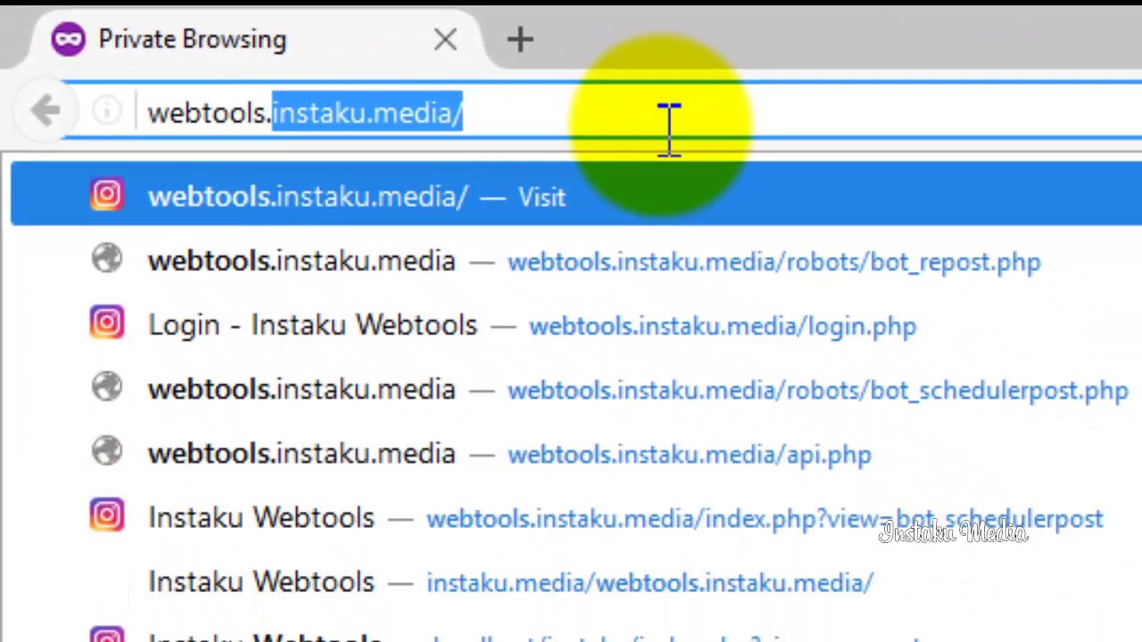Click webtools.instaku.media/robots/bot_repost.php URL text

point(774,262)
